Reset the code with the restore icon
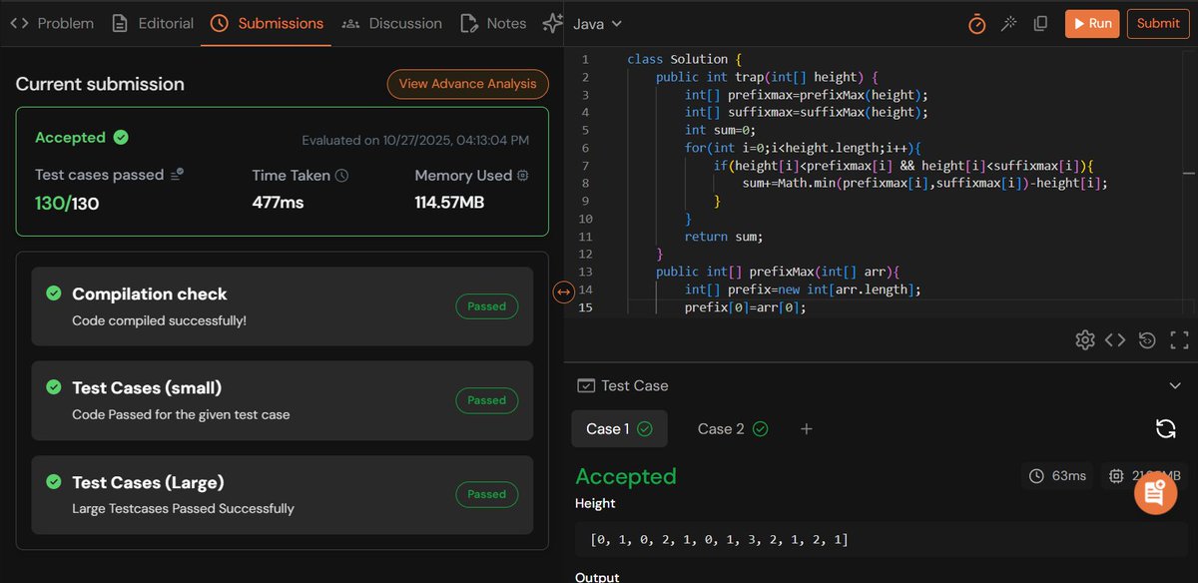This screenshot has width=1198, height=583. [x=1146, y=339]
